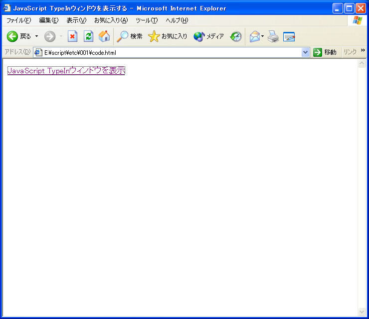Open the ヘルプ(H) menu
Screen dimensions: 369x319
tap(177, 20)
